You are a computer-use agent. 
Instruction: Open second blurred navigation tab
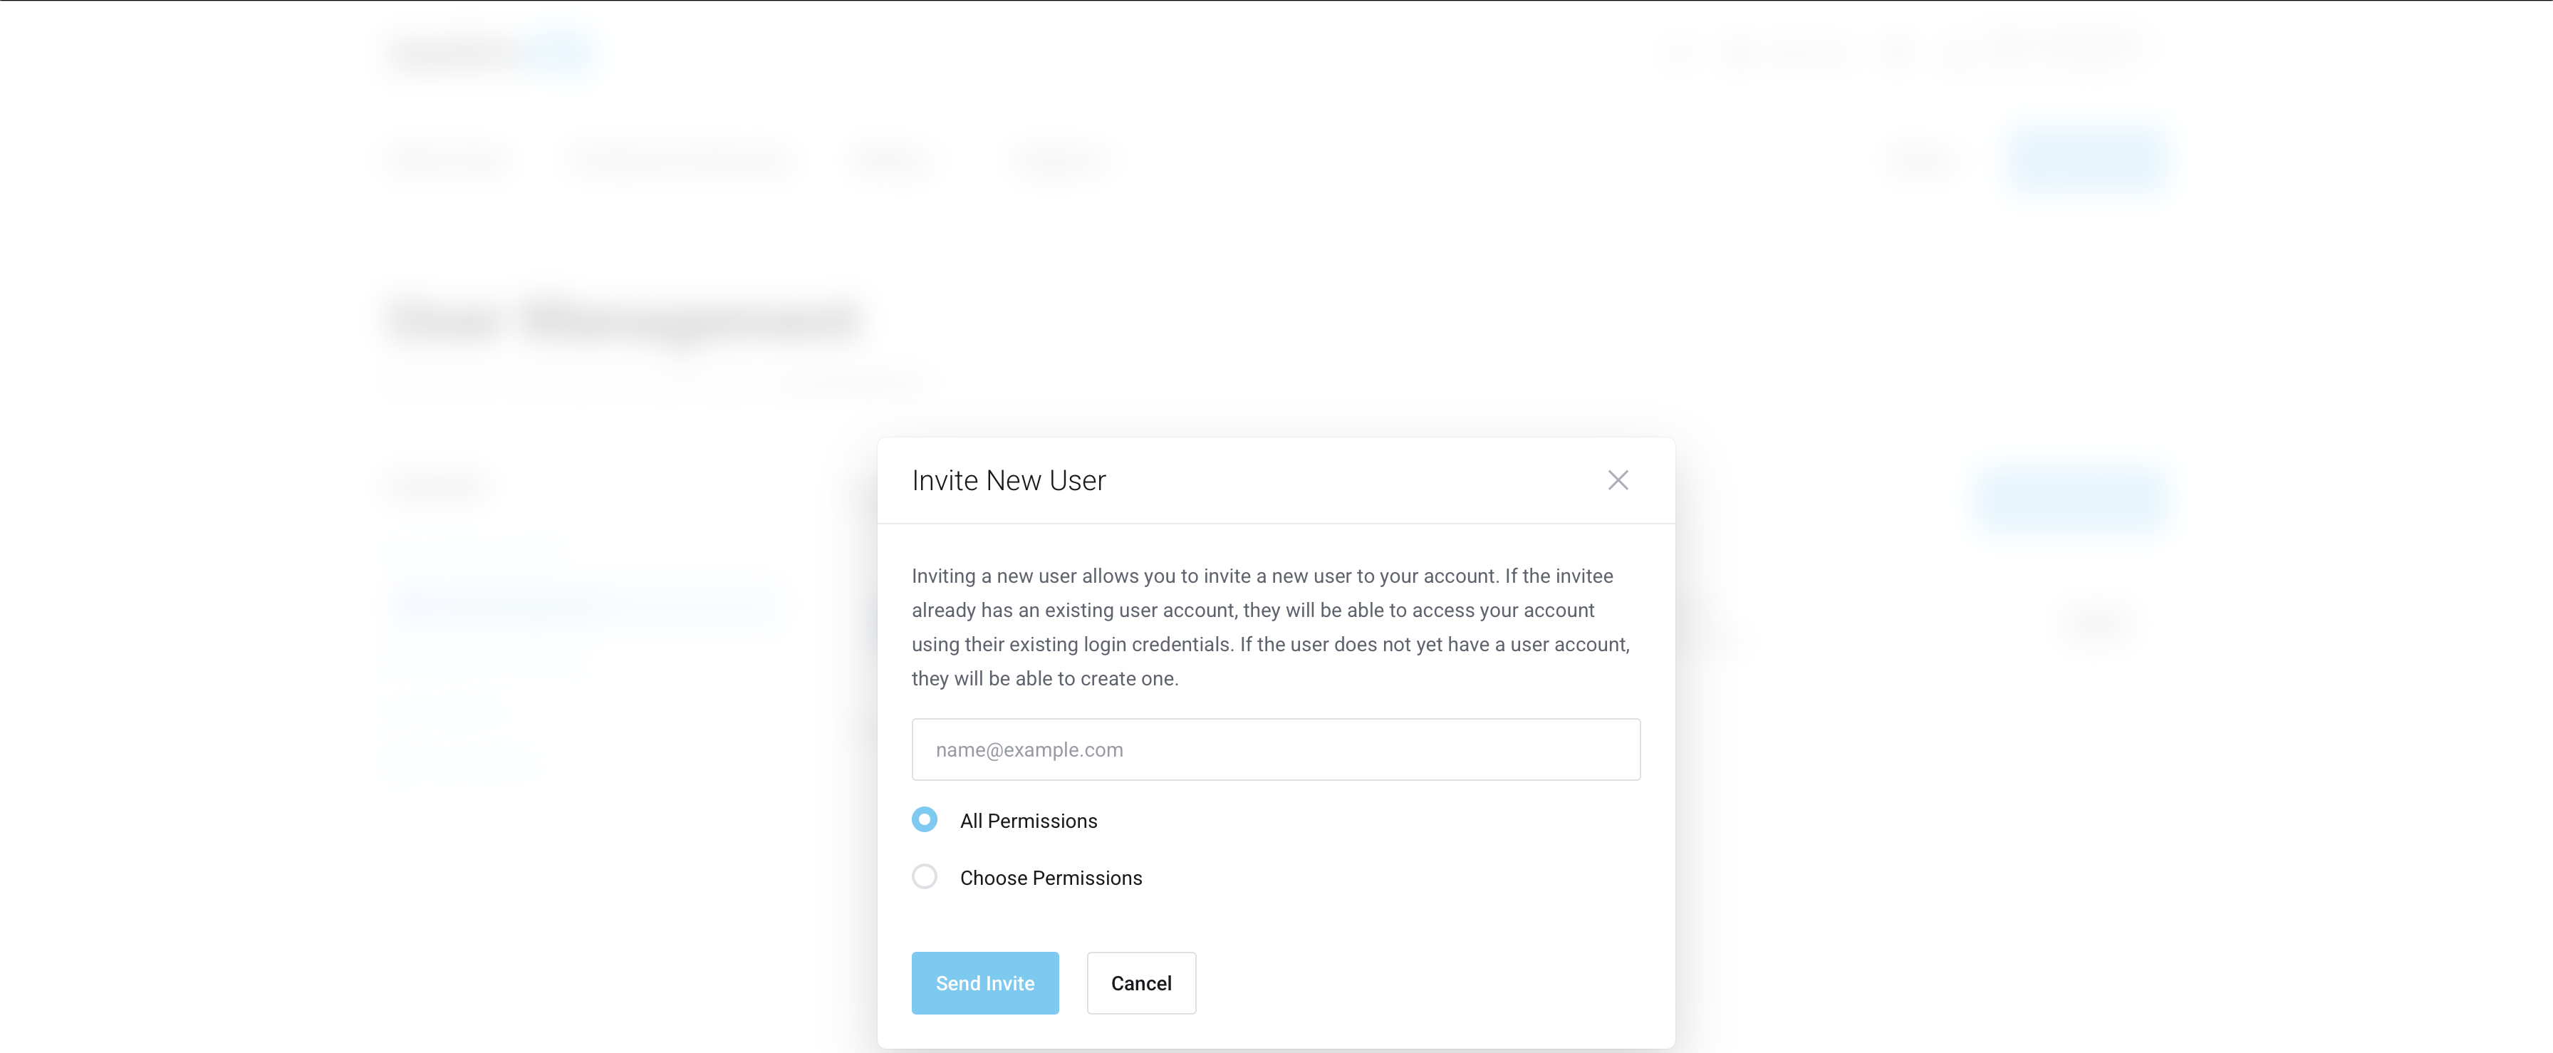[x=681, y=160]
